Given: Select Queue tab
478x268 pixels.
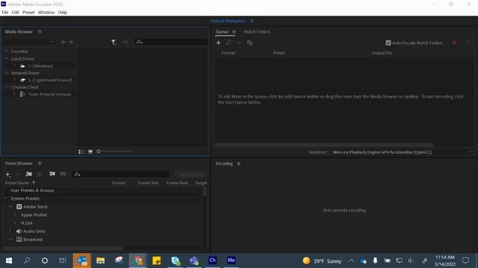Looking at the screenshot, I should click(x=222, y=32).
